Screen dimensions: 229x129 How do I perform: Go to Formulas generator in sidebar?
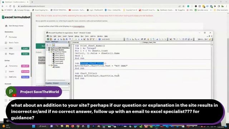(x=13, y=37)
